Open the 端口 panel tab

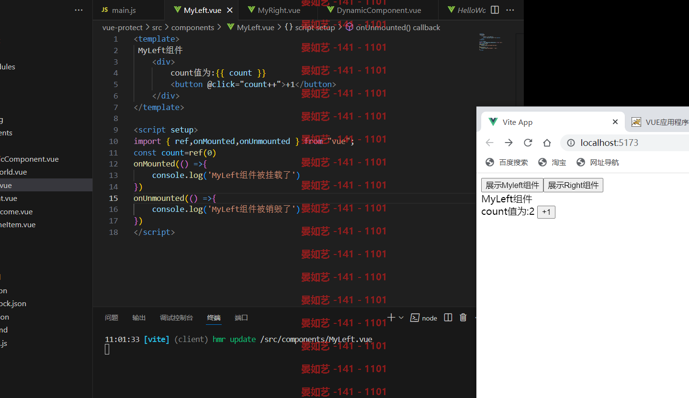click(242, 318)
